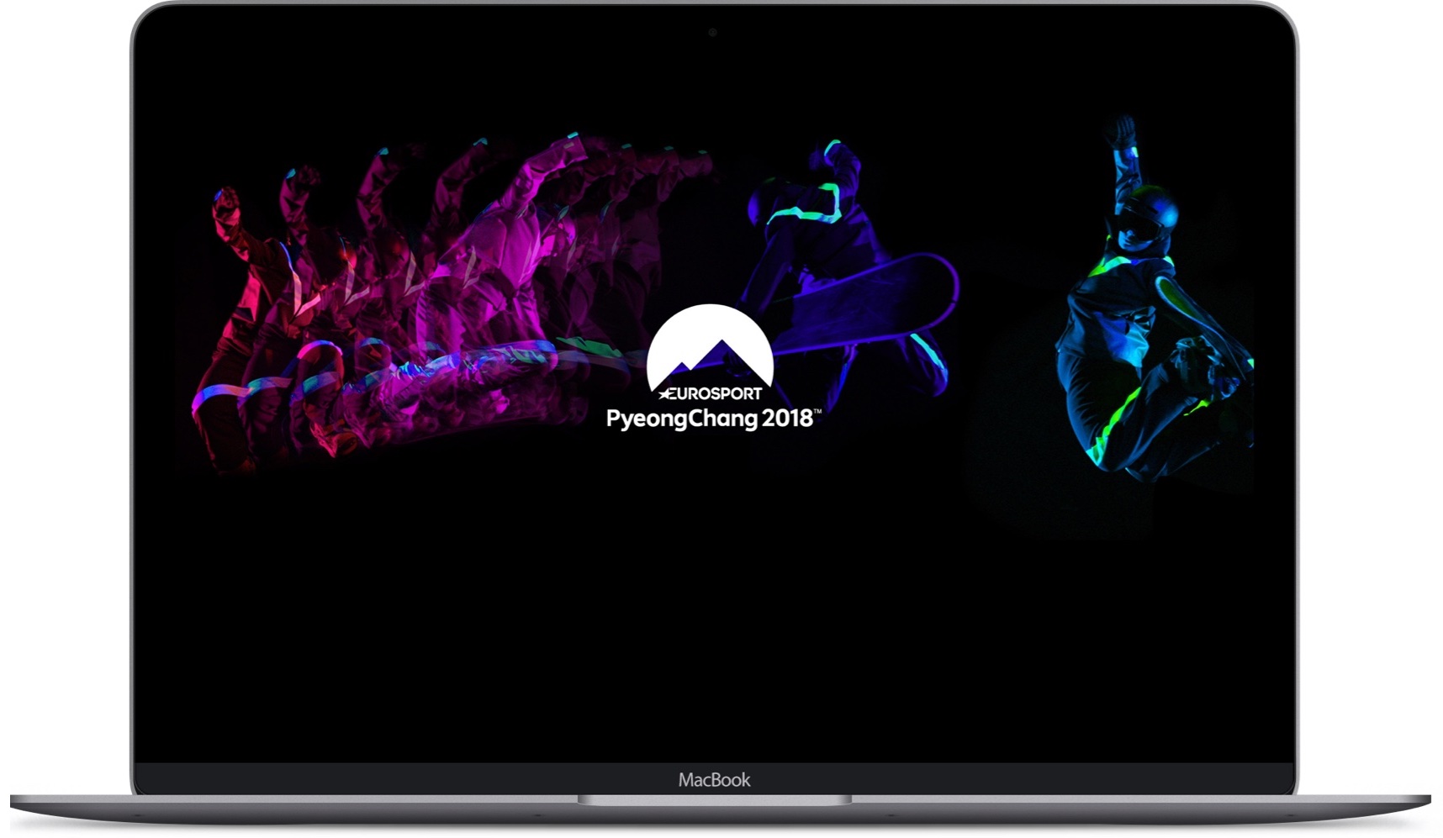Click the MacBook label on the bezel
The image size is (1443, 838).
pyautogui.click(x=714, y=780)
